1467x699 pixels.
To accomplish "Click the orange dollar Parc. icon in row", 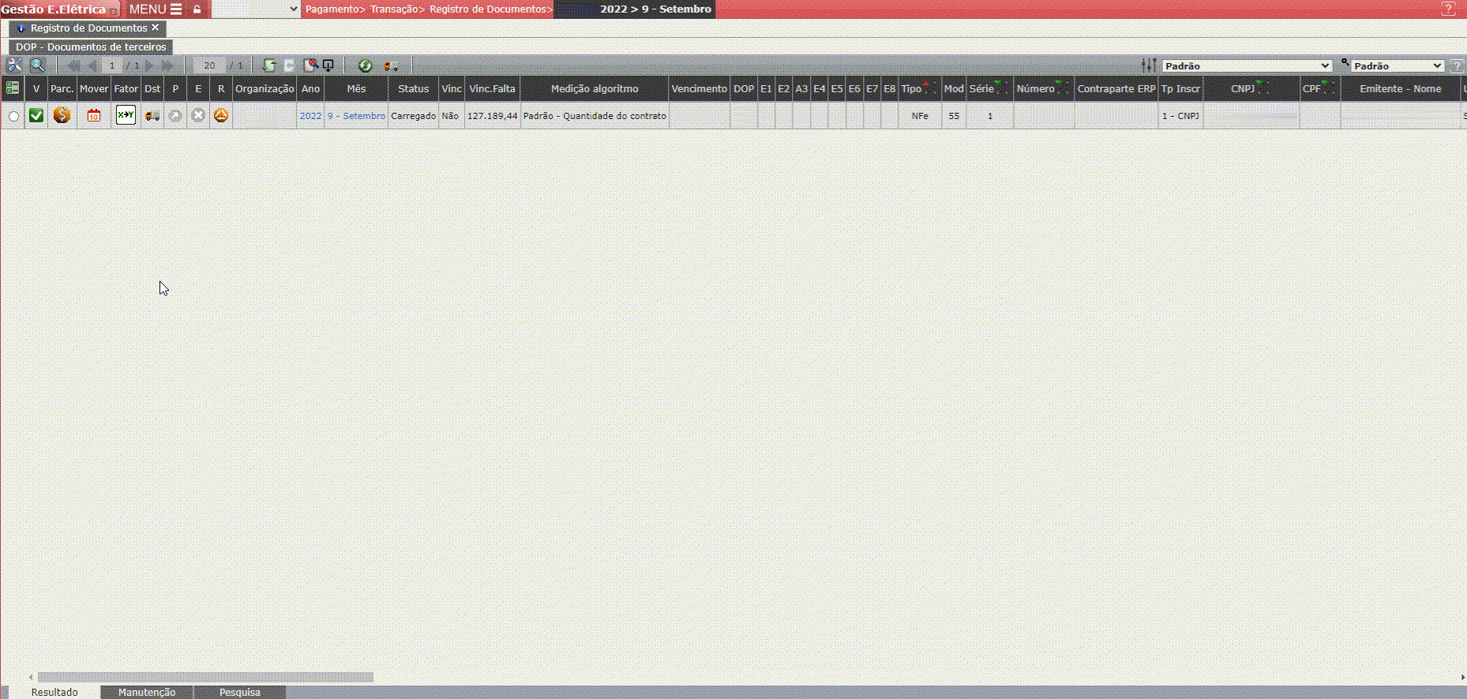I will pyautogui.click(x=62, y=116).
